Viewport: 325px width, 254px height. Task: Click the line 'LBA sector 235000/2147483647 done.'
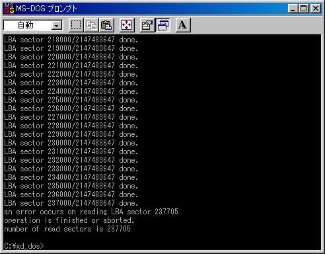pos(71,186)
